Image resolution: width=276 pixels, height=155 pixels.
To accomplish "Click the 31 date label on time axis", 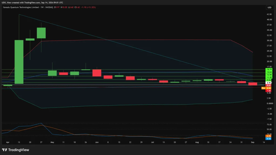I will (x=241, y=142).
